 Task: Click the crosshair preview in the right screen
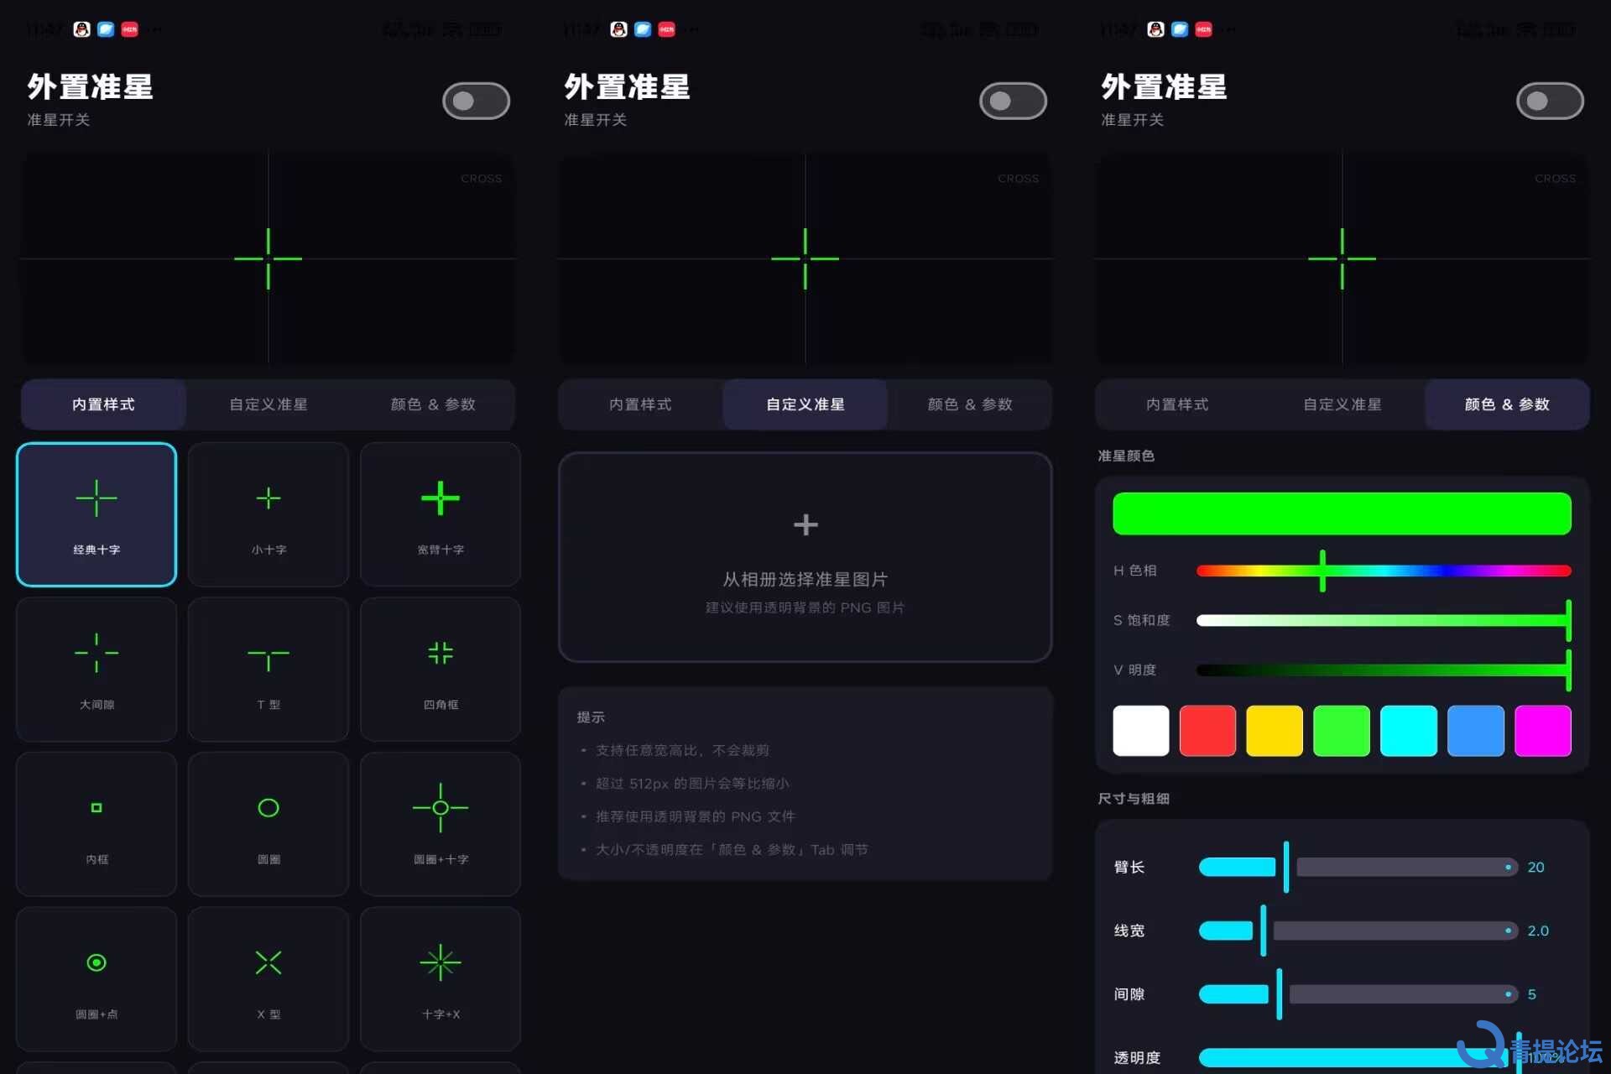(x=1342, y=258)
